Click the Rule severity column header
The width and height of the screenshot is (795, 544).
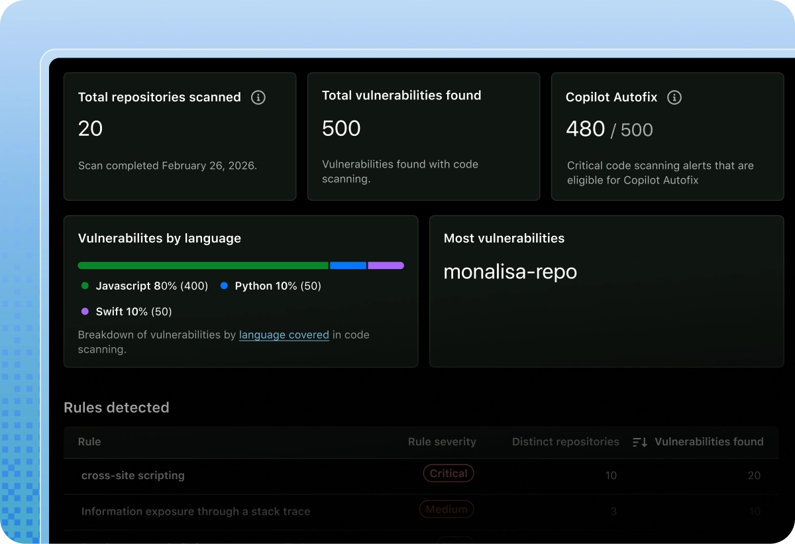pyautogui.click(x=442, y=442)
